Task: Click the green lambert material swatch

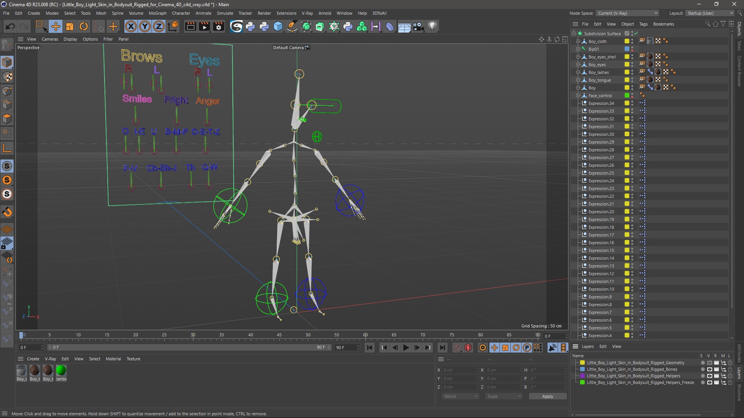Action: click(61, 370)
